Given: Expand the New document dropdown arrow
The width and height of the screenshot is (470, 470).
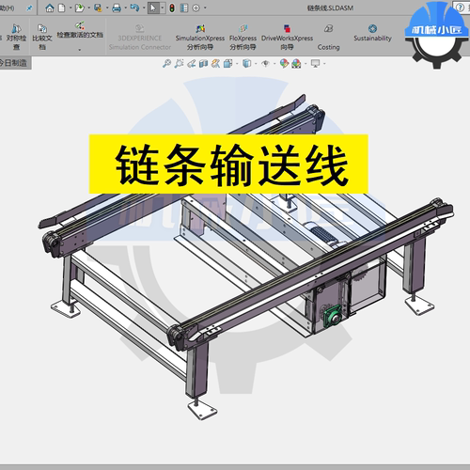Looking at the screenshot, I should coord(70,8).
